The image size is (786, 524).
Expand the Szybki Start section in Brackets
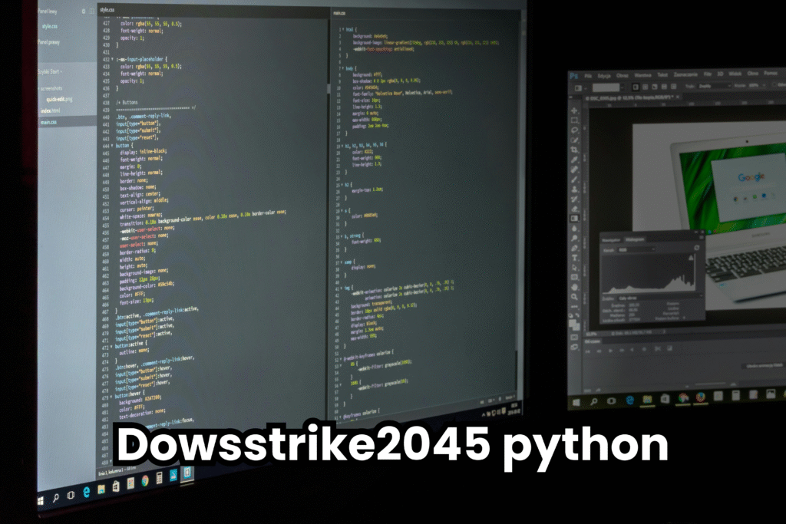coord(48,71)
